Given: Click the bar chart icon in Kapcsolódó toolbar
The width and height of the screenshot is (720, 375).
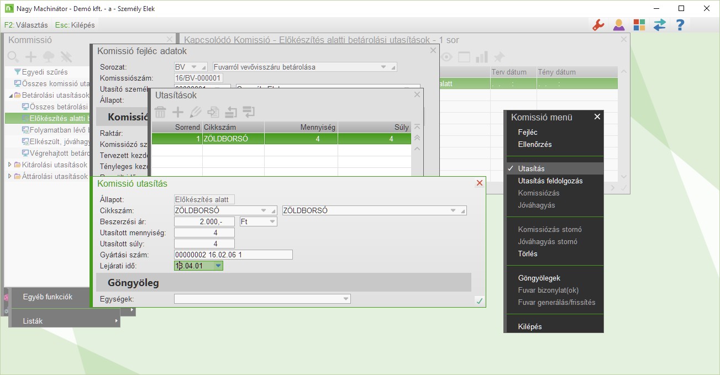Looking at the screenshot, I should coord(482,57).
